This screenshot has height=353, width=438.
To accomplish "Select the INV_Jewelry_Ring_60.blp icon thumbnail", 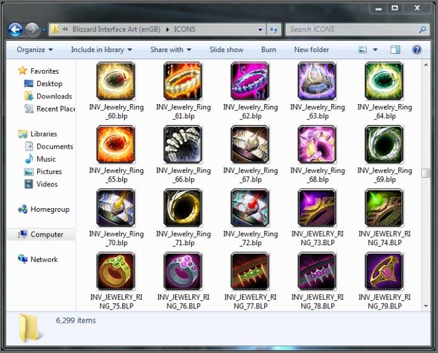I will 115,81.
